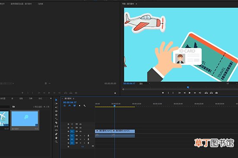Image resolution: width=238 pixels, height=158 pixels.
Task: Play the program monitor video
Action: pos(190,93)
